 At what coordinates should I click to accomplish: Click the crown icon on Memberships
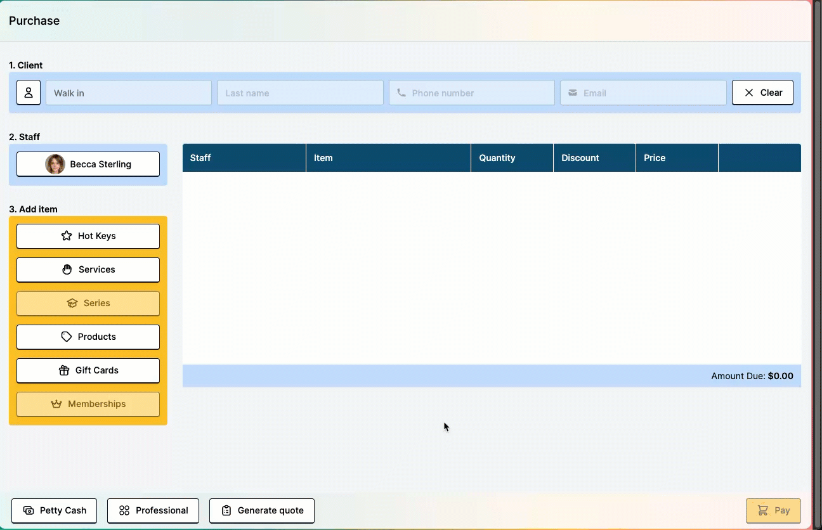coord(56,404)
